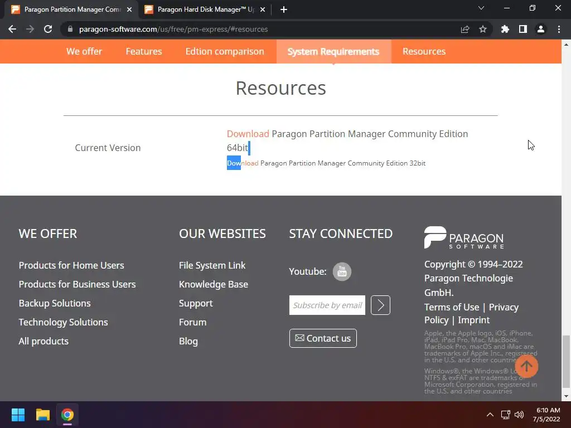Open the Support footer link
571x428 pixels.
click(196, 303)
